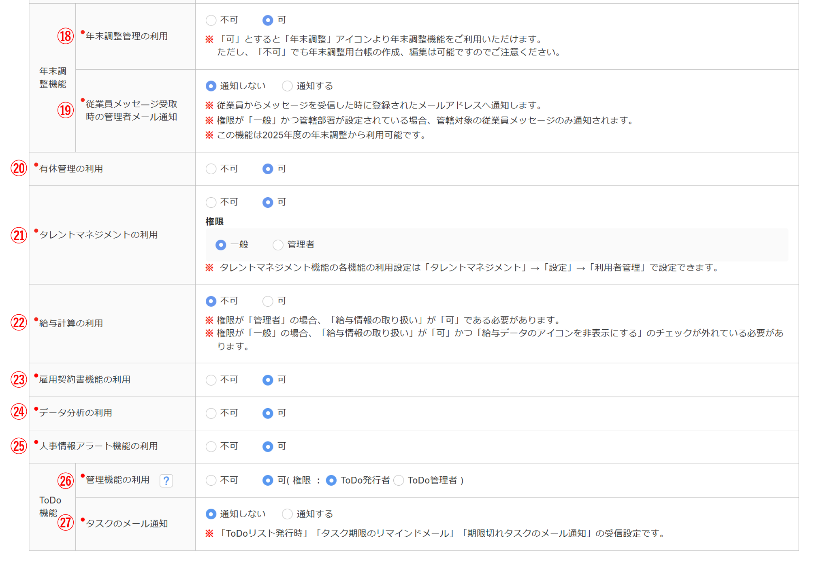
Task: Choose 管理者 under タレントマネジメント 権限
Action: pos(278,245)
